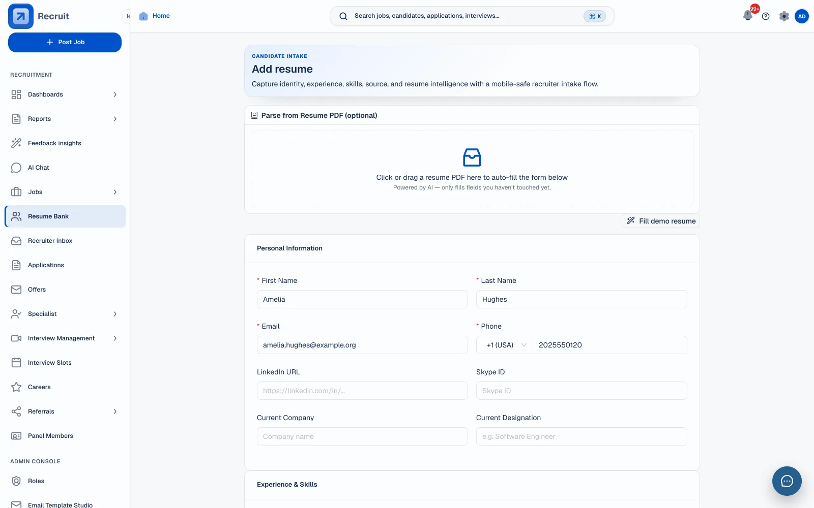Open Email Template Studio
This screenshot has width=814, height=508.
(65, 504)
